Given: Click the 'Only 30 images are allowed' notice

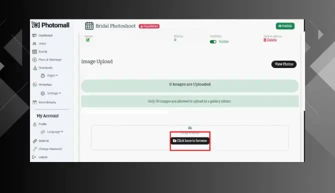Looking at the screenshot, I should pos(189,101).
